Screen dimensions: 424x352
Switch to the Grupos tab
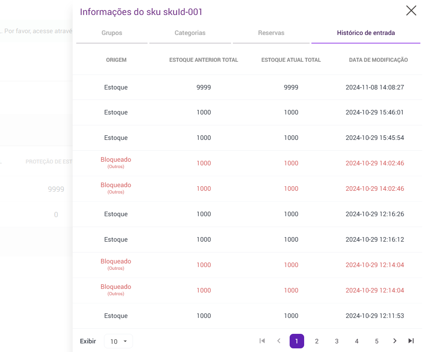pyautogui.click(x=112, y=33)
